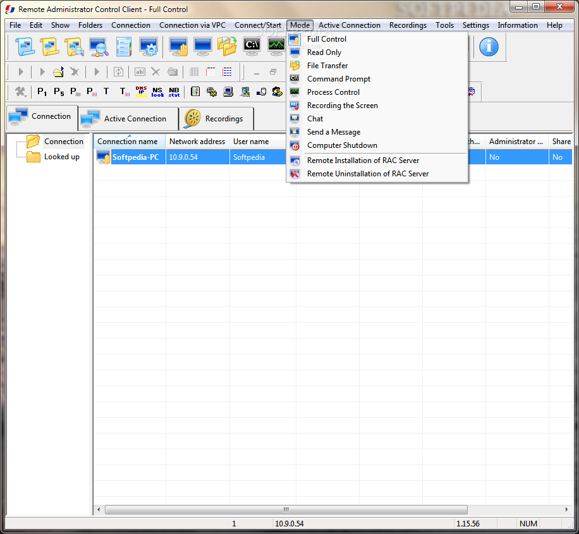Click the computer-with-keyboard icon in tools toolbar

pos(228,92)
